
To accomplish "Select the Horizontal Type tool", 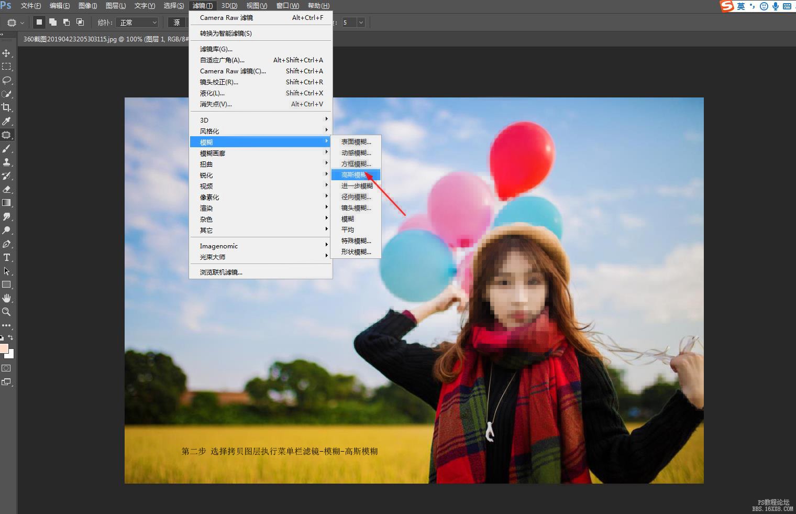I will pyautogui.click(x=6, y=257).
